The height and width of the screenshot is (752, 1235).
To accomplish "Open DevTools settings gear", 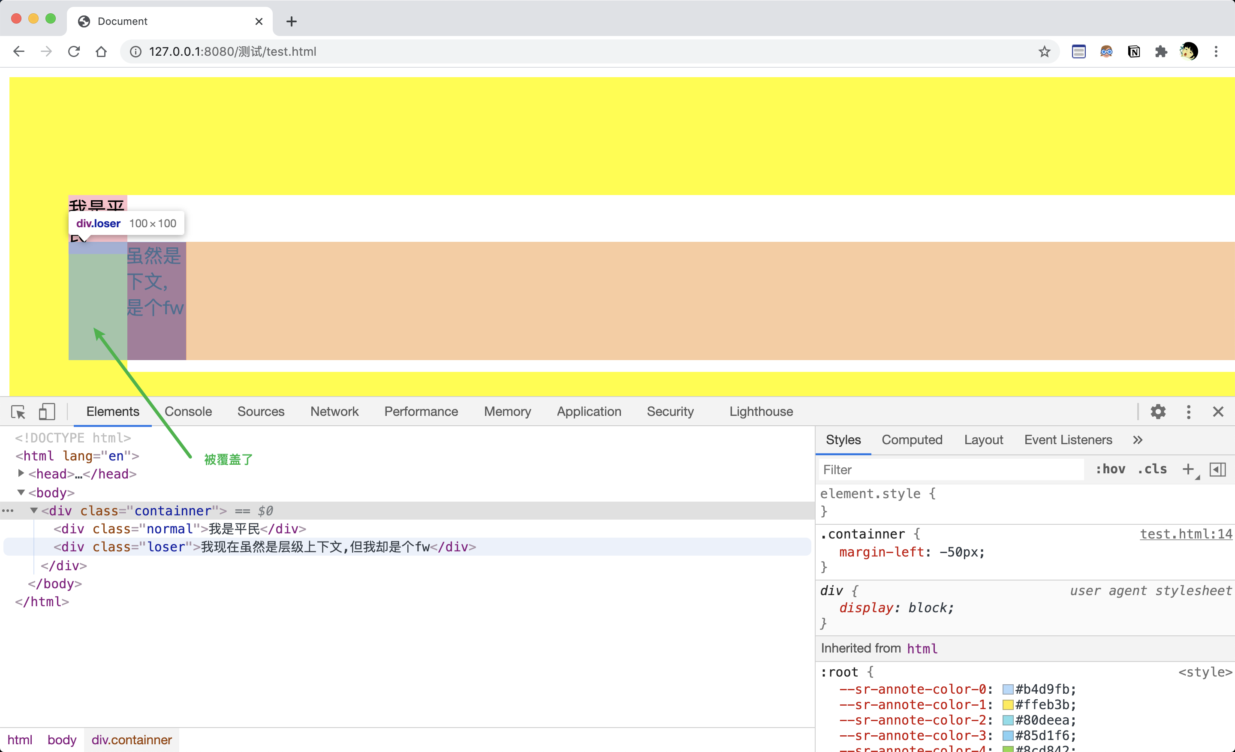I will click(x=1158, y=412).
